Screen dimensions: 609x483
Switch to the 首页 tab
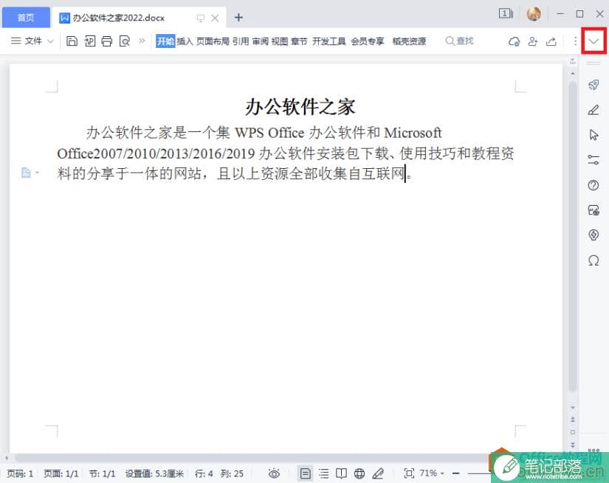coord(26,18)
